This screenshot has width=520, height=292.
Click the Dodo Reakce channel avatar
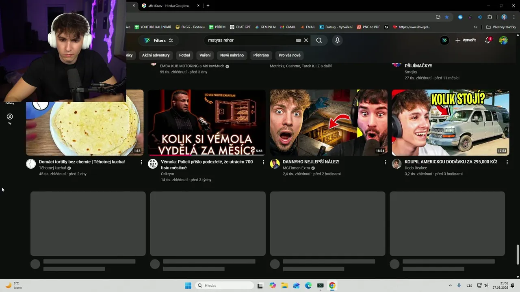coord(396,164)
